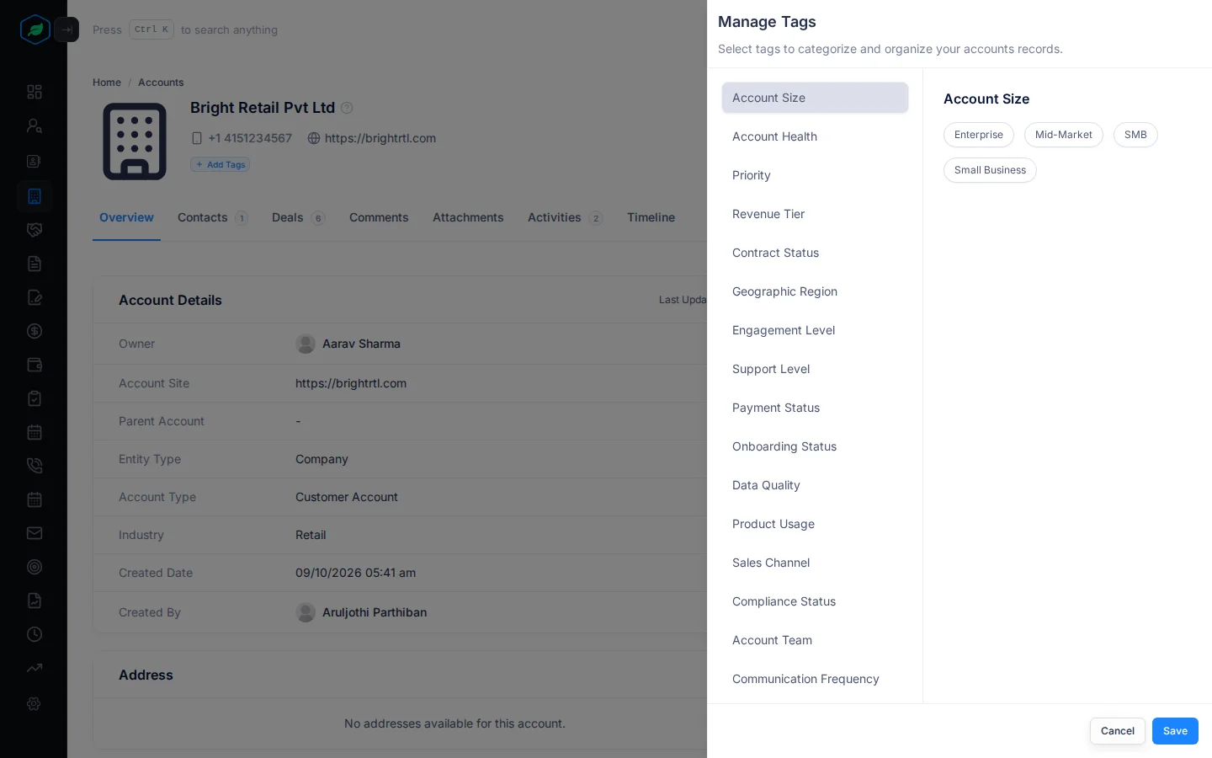Open the handshake deals icon in sidebar
Screen dimensions: 1212x758
[35, 230]
